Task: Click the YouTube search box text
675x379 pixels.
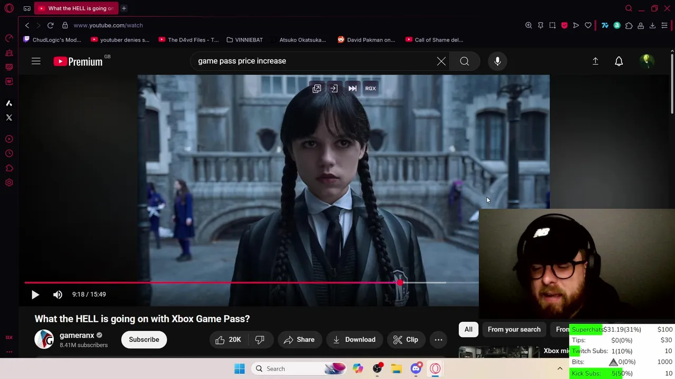Action: (x=242, y=61)
